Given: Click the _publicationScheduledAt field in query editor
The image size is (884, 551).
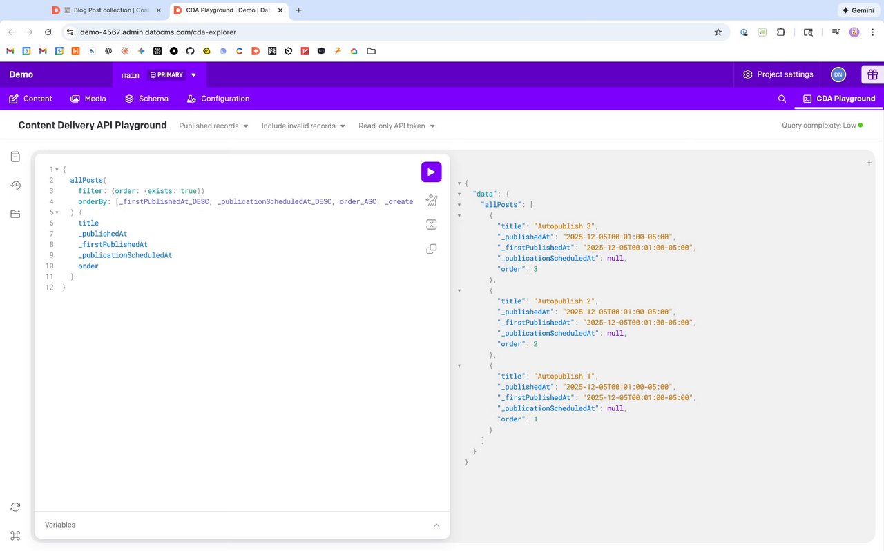Looking at the screenshot, I should tap(125, 255).
